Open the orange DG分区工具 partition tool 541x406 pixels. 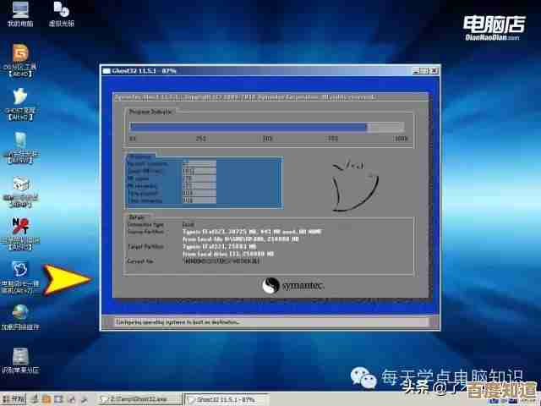point(19,54)
